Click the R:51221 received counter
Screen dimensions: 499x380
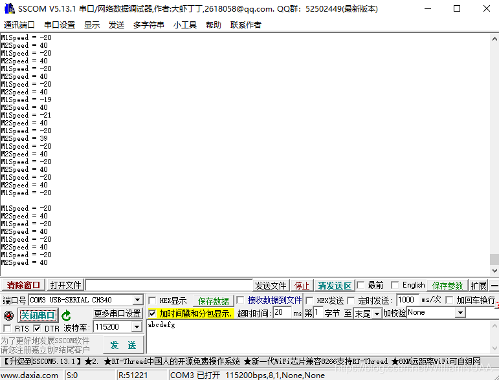coord(133,375)
